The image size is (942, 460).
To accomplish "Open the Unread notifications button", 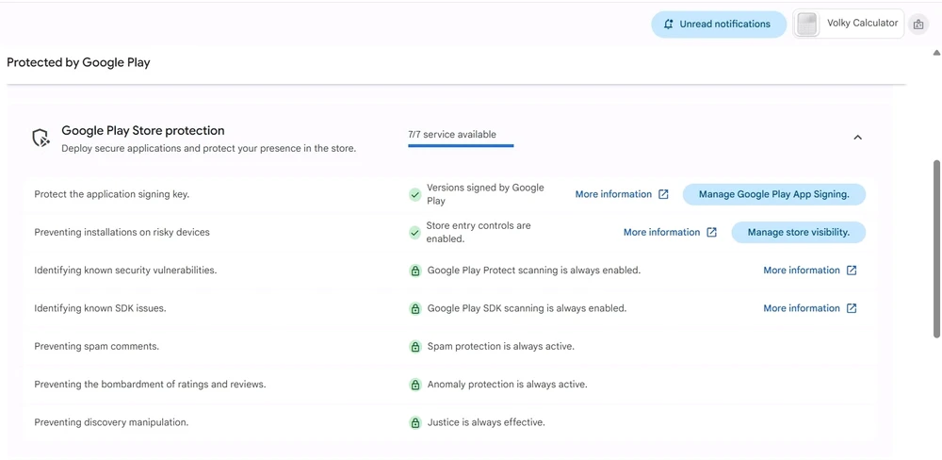I will coord(719,25).
